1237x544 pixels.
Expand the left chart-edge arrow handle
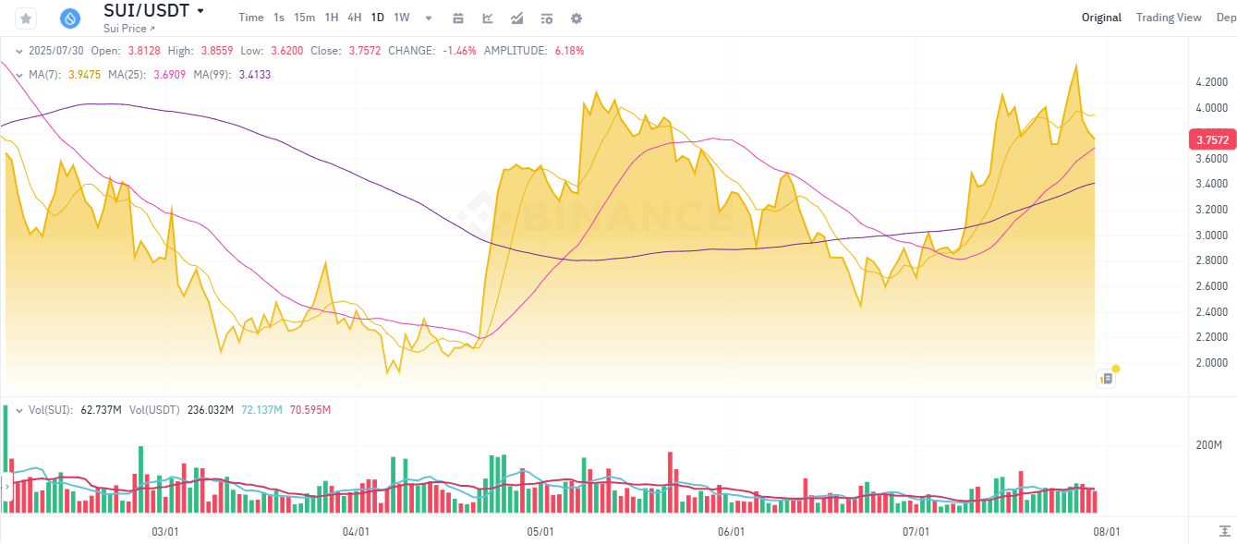click(6, 485)
